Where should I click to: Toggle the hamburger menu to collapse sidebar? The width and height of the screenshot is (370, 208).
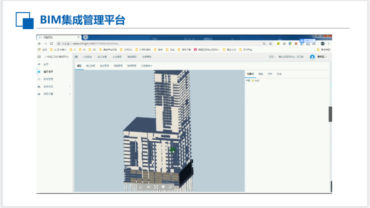click(x=39, y=57)
